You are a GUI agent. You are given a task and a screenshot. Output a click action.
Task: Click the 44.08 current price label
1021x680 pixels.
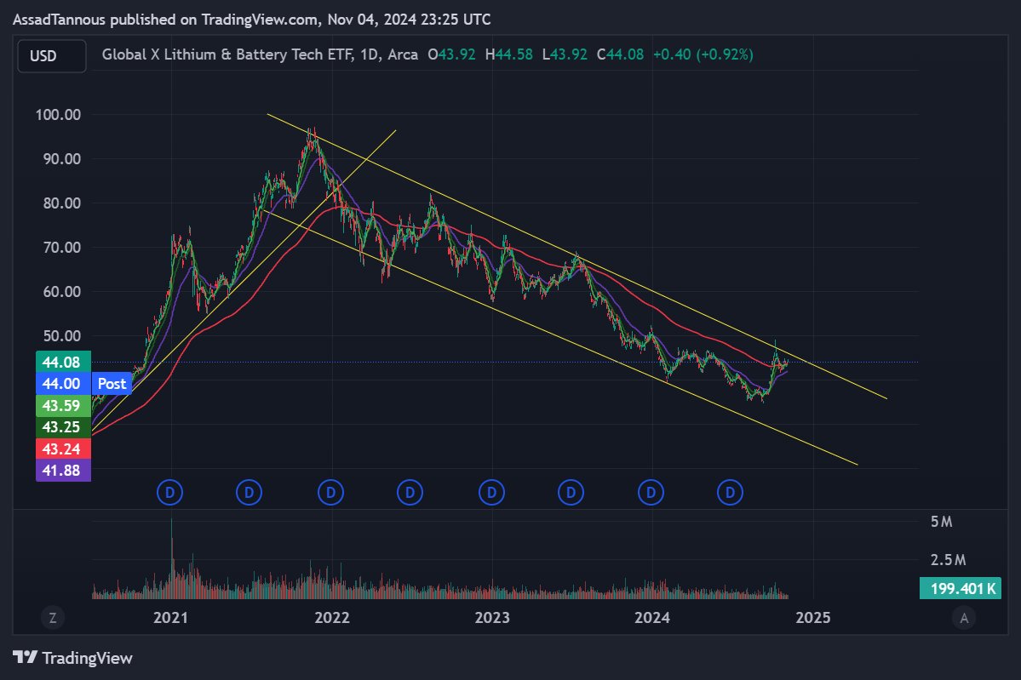(x=62, y=362)
